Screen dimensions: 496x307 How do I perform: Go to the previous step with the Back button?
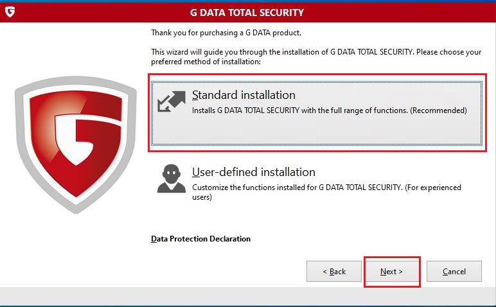coord(334,271)
